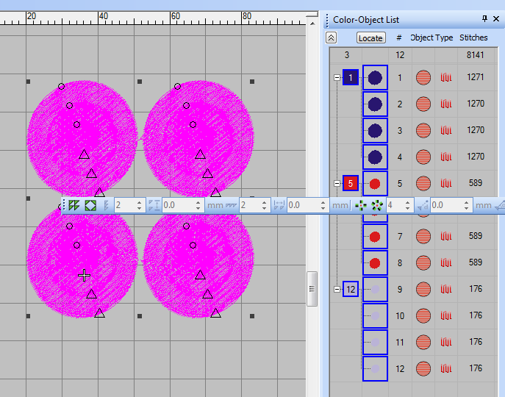The image size is (505, 397).
Task: Increase the row spacing value
Action: point(198,202)
